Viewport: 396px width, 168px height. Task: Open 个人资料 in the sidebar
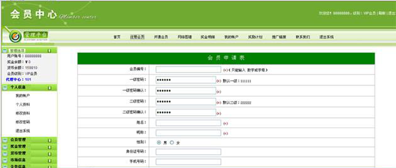[x=23, y=104]
